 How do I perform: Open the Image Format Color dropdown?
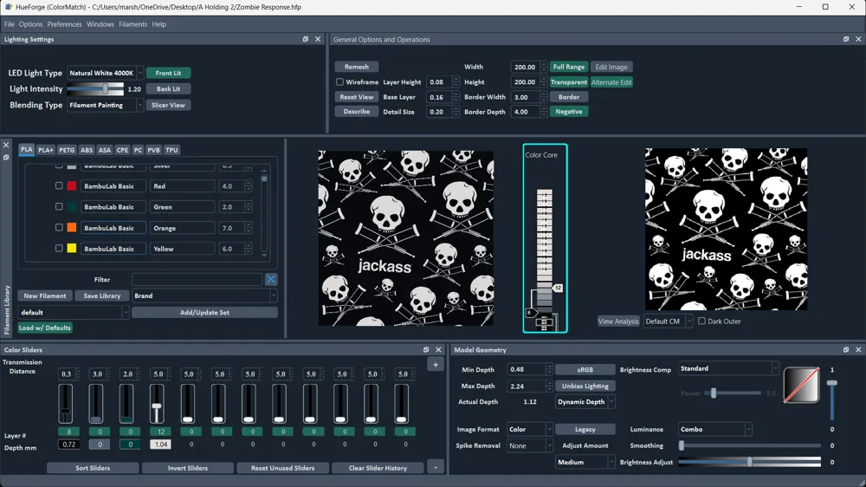tap(529, 429)
